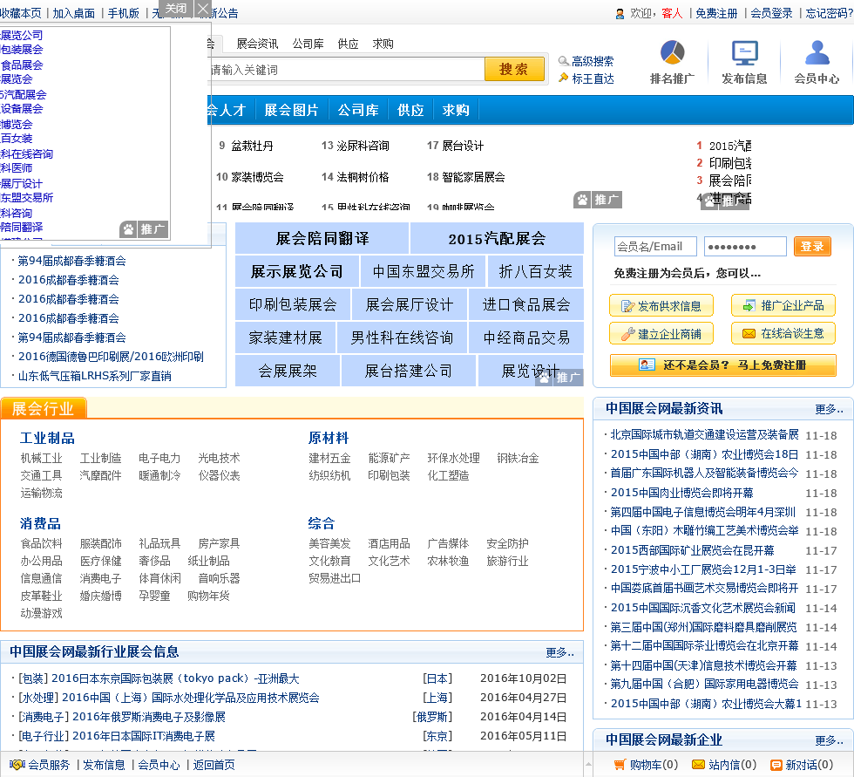Click the 推广企业产品 button
The image size is (854, 777).
click(x=783, y=306)
